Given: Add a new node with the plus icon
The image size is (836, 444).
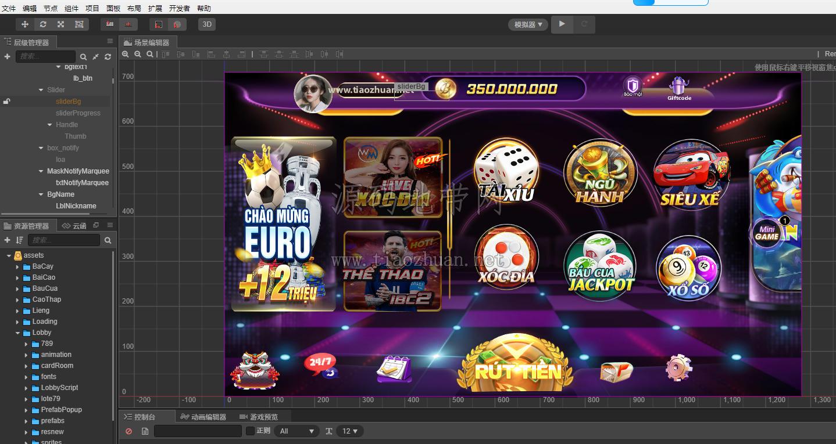Looking at the screenshot, I should point(7,56).
